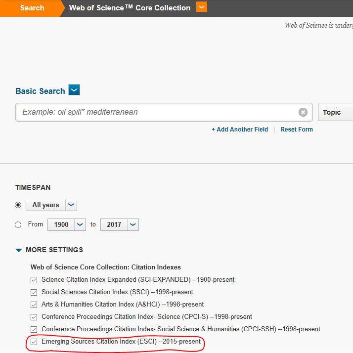
Task: Click Web of Science Core Collection title
Action: [x=130, y=8]
